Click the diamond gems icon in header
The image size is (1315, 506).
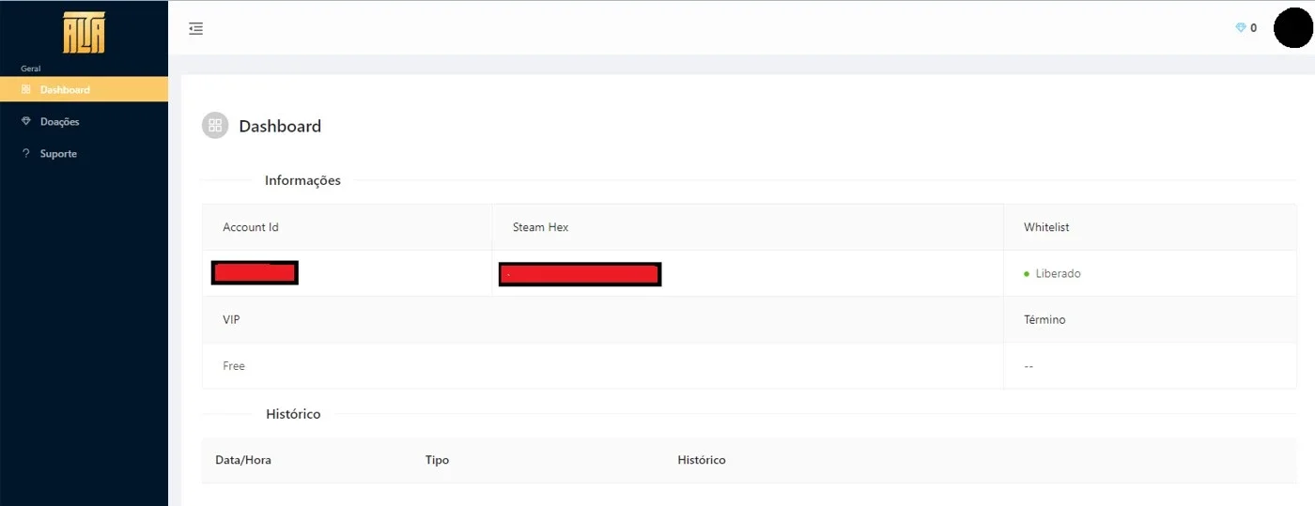(x=1240, y=28)
